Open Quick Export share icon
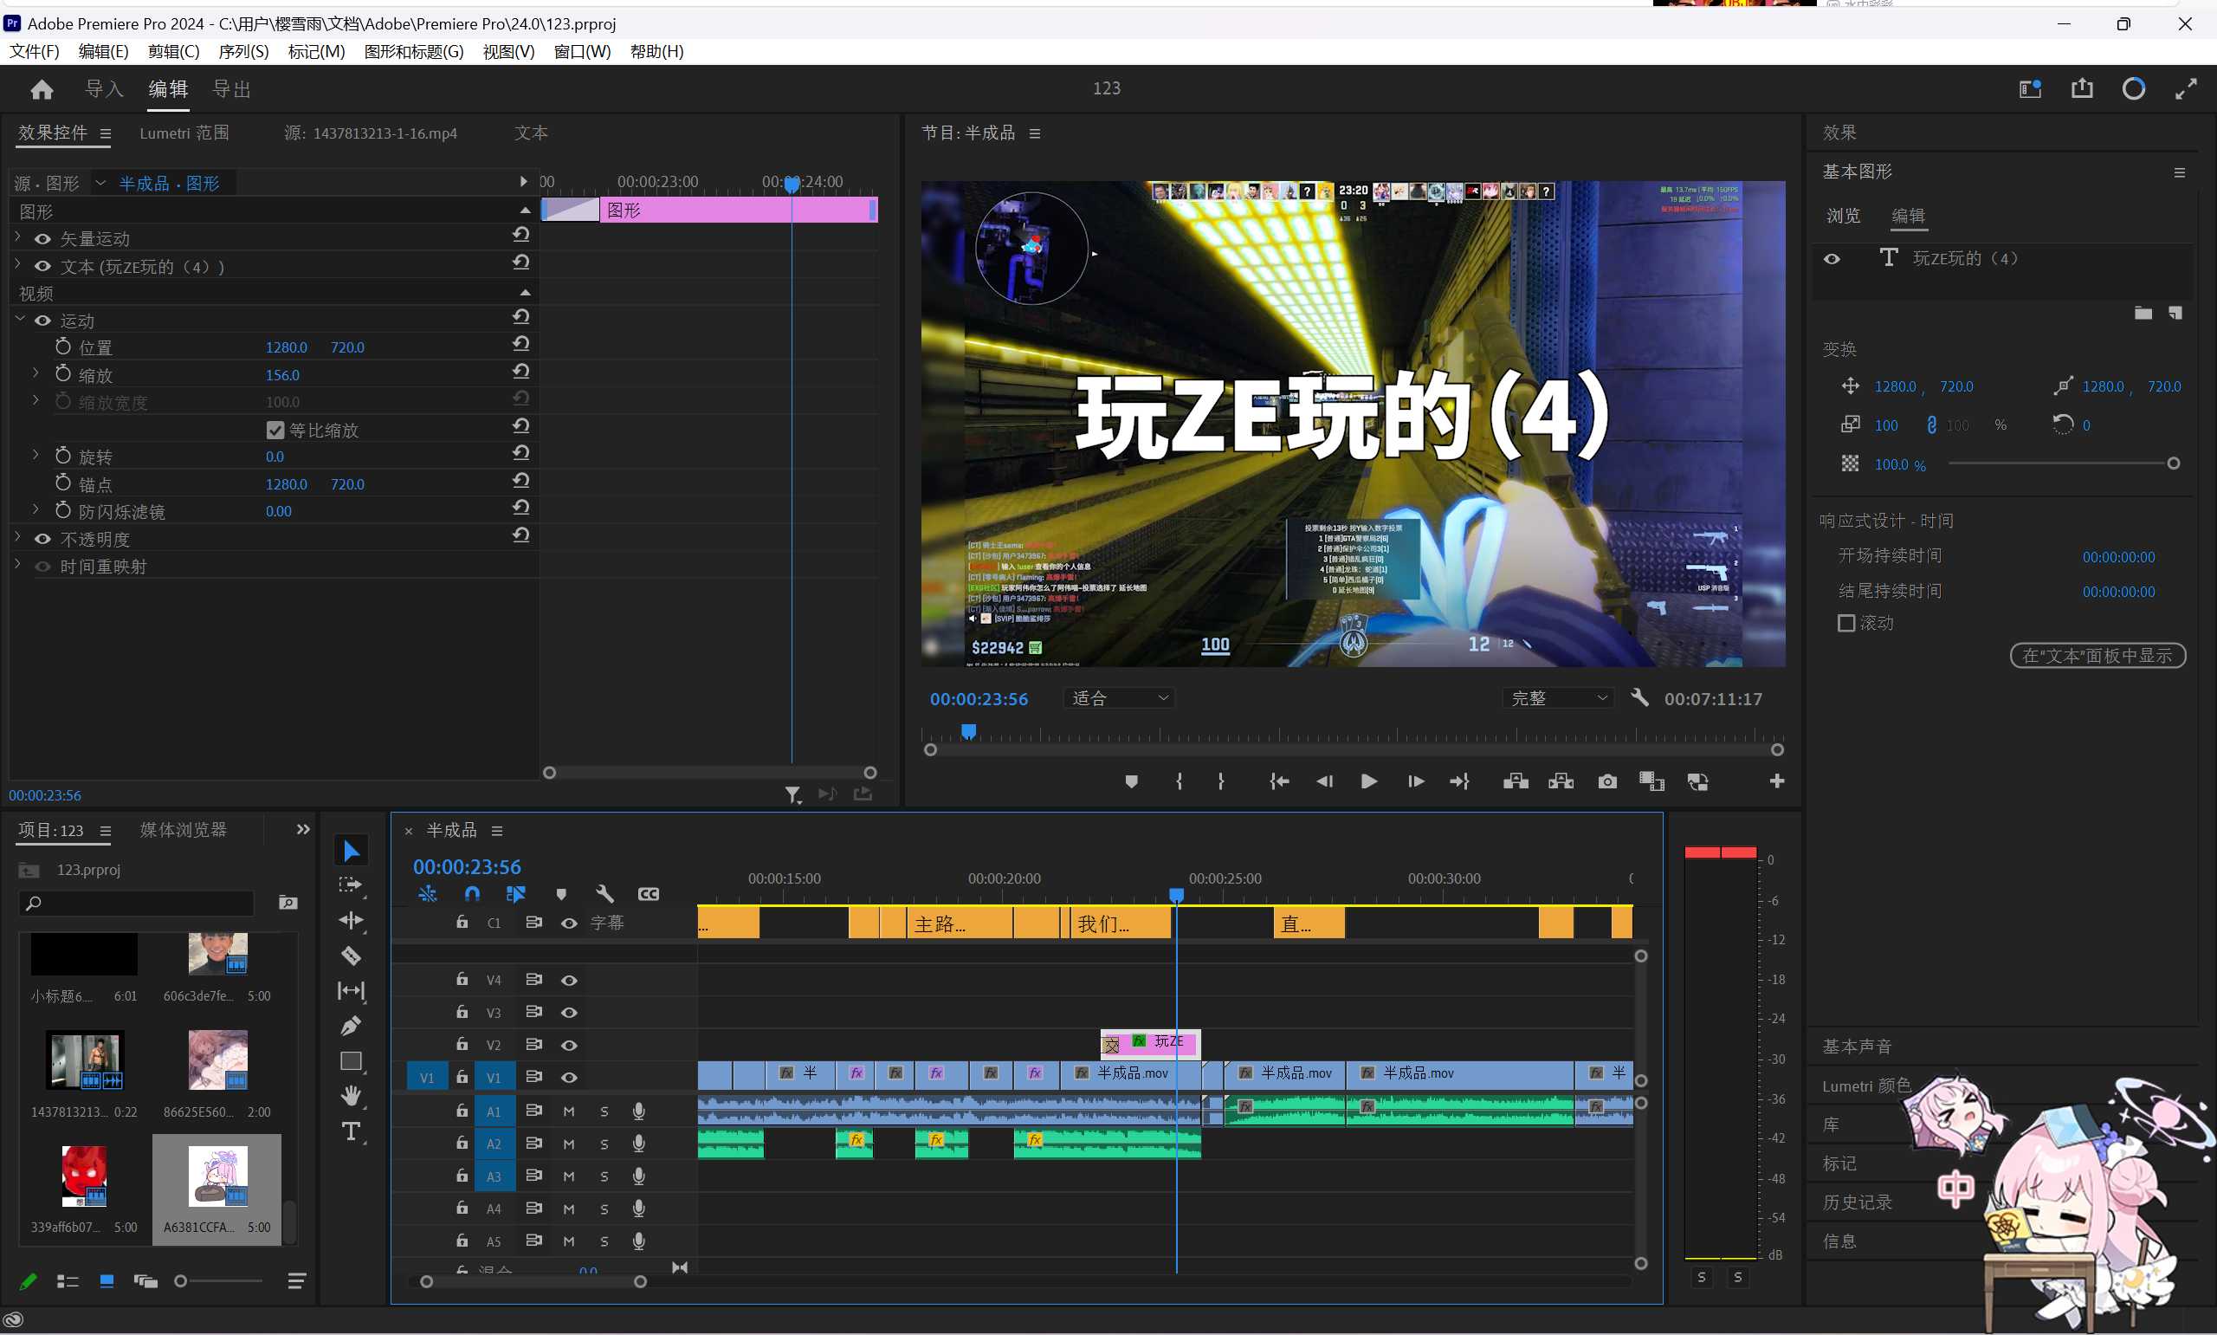Image resolution: width=2217 pixels, height=1335 pixels. (x=2082, y=88)
